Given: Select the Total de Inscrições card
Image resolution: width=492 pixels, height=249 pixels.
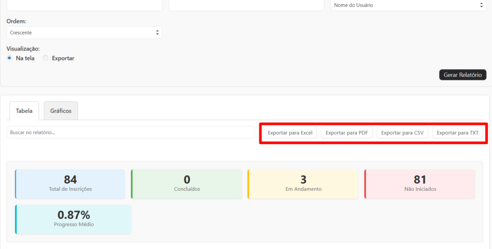Looking at the screenshot, I should (x=70, y=184).
